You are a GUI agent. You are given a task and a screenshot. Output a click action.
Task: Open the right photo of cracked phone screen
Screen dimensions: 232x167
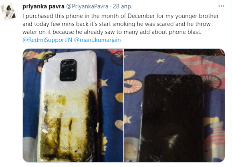(175, 105)
